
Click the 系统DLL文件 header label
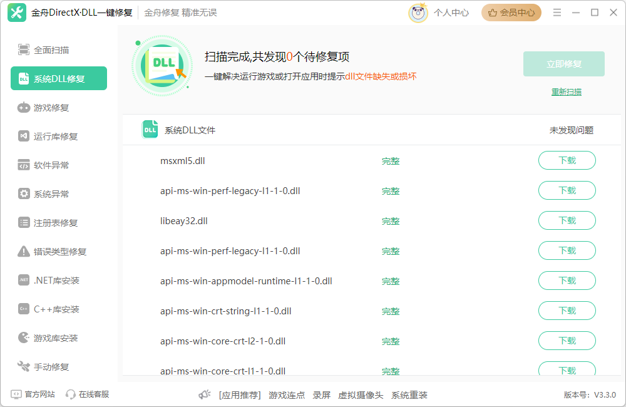click(190, 130)
